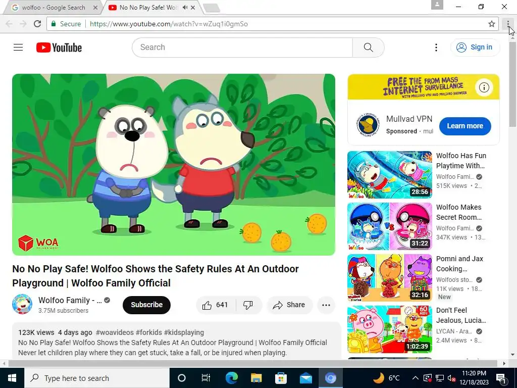Viewport: 517px width, 388px height.
Task: Open Don't Feel Jealous, Lucia thumbnail
Action: (390, 329)
